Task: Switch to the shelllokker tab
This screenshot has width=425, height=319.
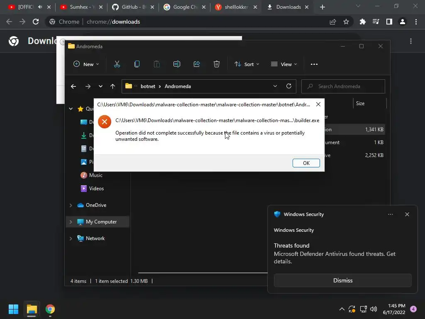Action: [236, 7]
